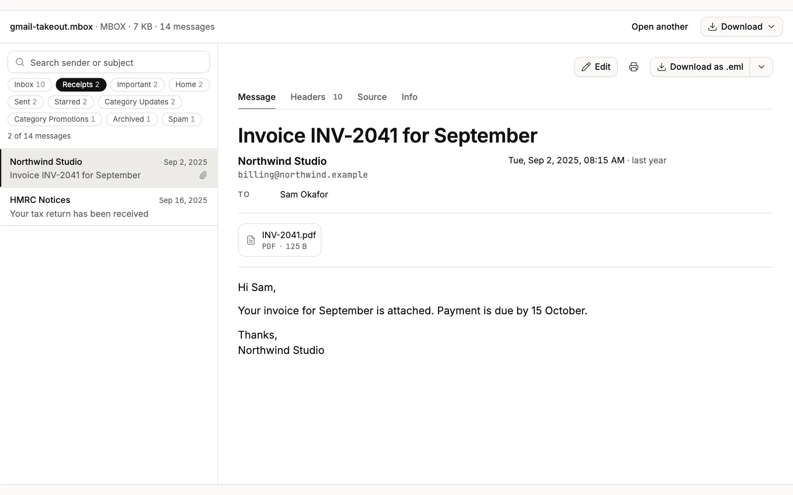The image size is (793, 495).
Task: Click the search magnifier icon
Action: [20, 62]
